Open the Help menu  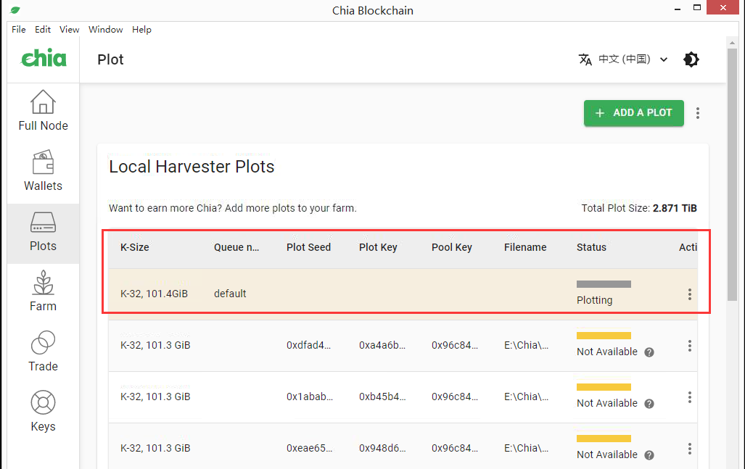tap(141, 30)
